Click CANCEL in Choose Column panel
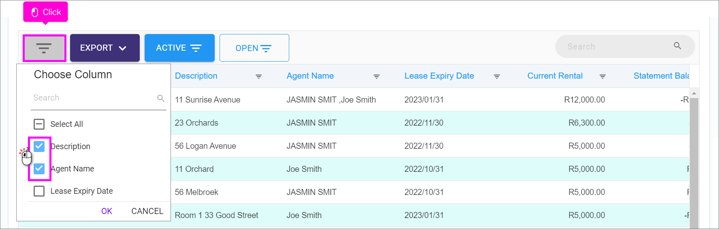719x229 pixels. pos(147,211)
